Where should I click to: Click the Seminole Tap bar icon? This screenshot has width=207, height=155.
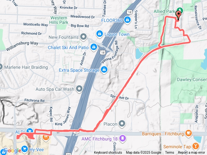coord(196,146)
